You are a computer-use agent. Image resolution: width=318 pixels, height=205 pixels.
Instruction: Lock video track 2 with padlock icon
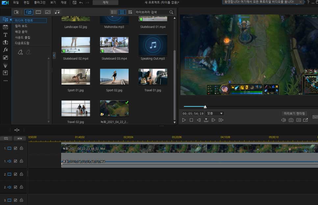point(21,174)
